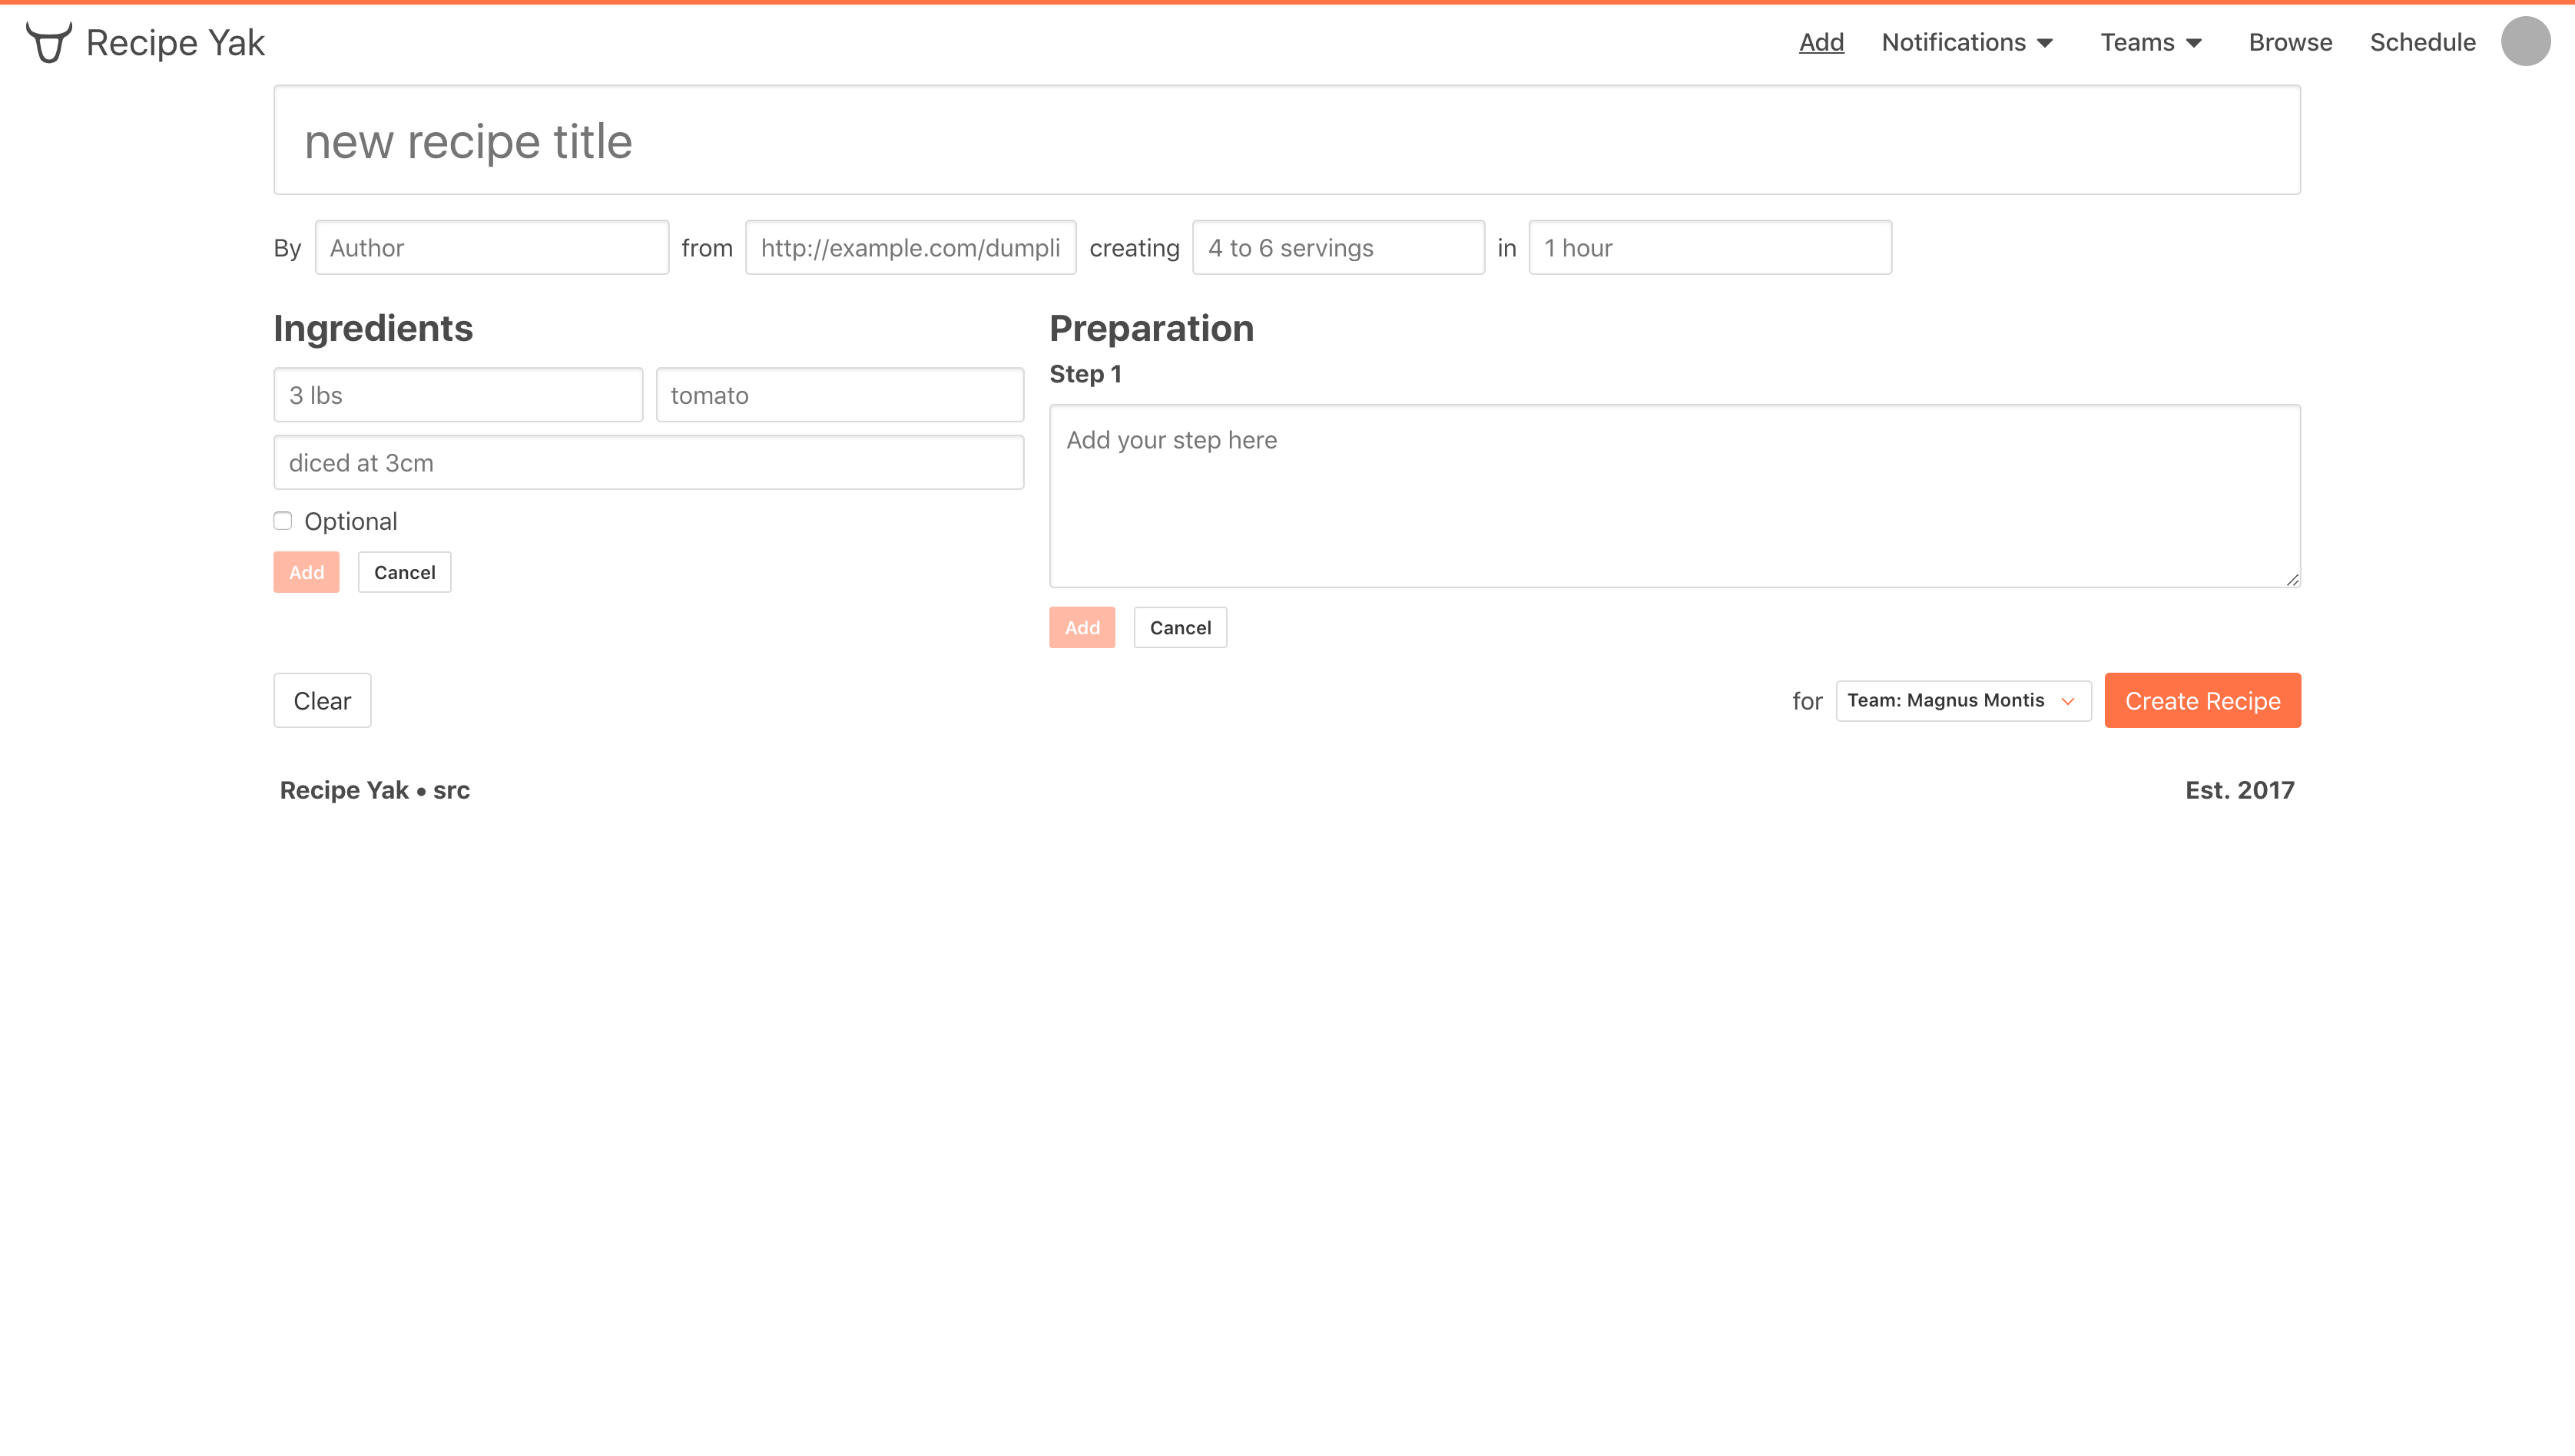Click the 'Est. 2017' footer text
The image size is (2575, 1456).
tap(2239, 790)
